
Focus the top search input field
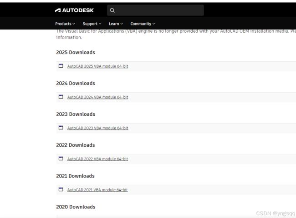(155, 10)
